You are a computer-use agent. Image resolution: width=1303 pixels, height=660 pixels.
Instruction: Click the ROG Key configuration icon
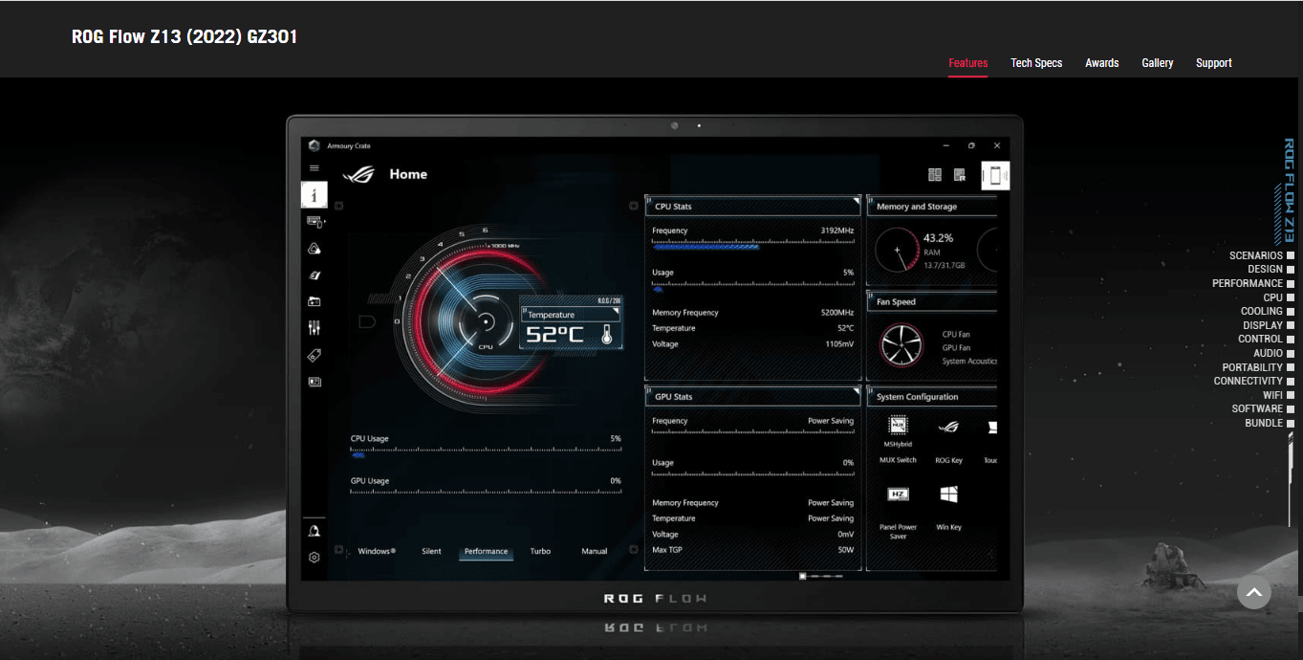click(x=948, y=427)
